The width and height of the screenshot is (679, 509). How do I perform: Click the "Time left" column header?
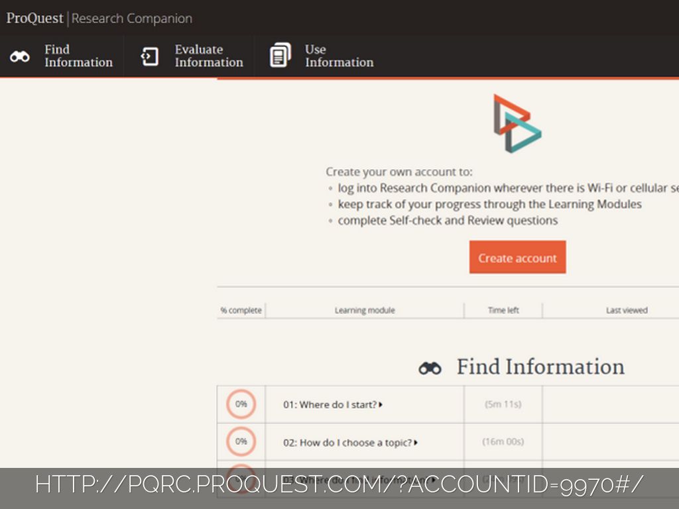[x=503, y=310]
